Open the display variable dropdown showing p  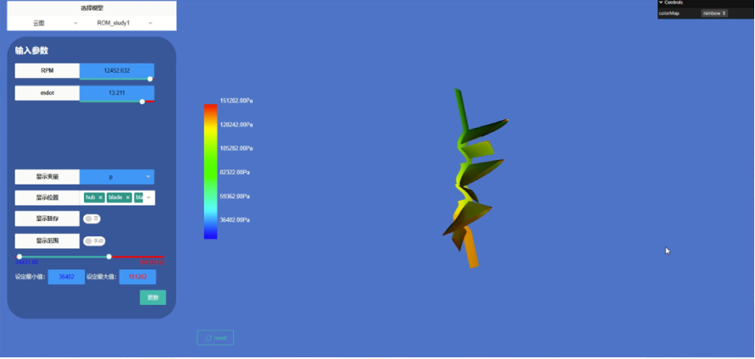[x=117, y=177]
